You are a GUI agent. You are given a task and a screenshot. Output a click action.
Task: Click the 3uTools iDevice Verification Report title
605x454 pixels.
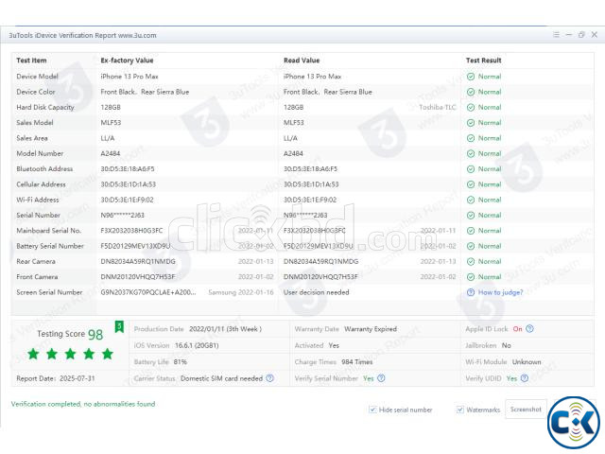[x=82, y=35]
